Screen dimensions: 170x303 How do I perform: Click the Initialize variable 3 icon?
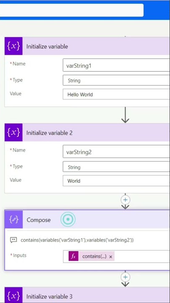(13, 295)
